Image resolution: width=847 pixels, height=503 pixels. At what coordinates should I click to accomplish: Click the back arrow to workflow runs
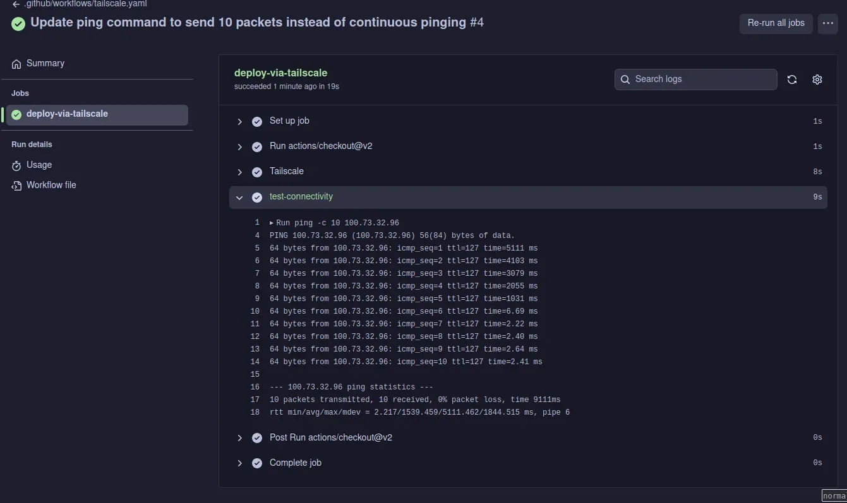coord(16,4)
